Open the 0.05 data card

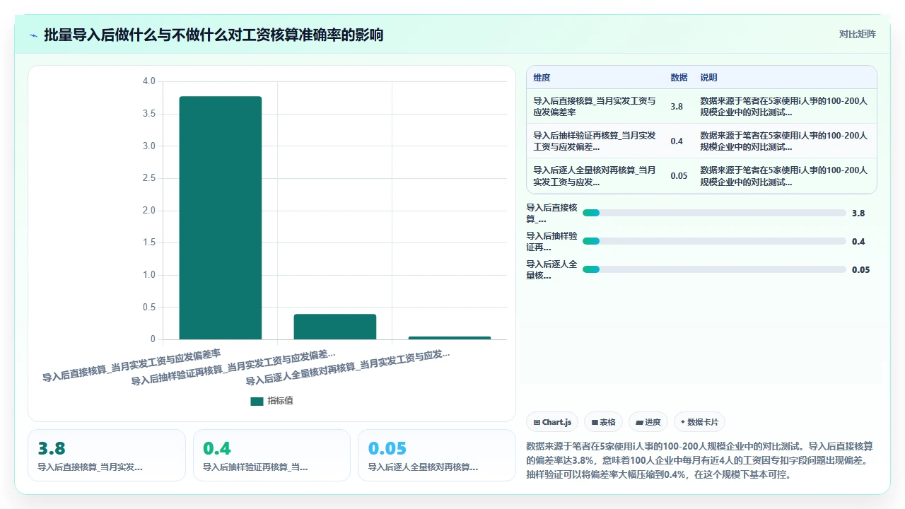[x=437, y=455]
